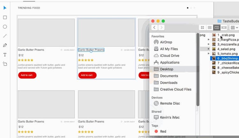Open Applications in the Finder sidebar
Viewport: 239px width, 138px height.
click(x=170, y=62)
